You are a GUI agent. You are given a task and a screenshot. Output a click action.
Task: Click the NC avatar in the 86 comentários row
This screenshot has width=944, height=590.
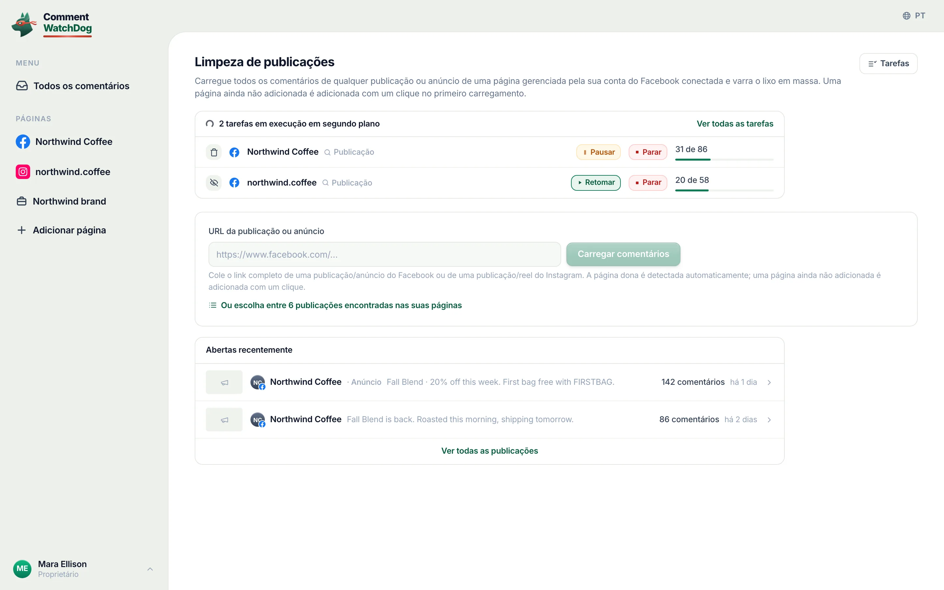[258, 420]
